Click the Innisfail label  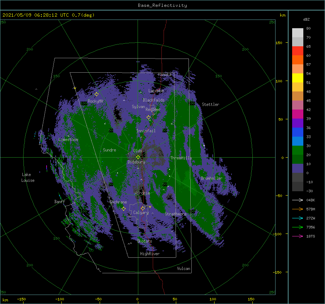click(146, 131)
